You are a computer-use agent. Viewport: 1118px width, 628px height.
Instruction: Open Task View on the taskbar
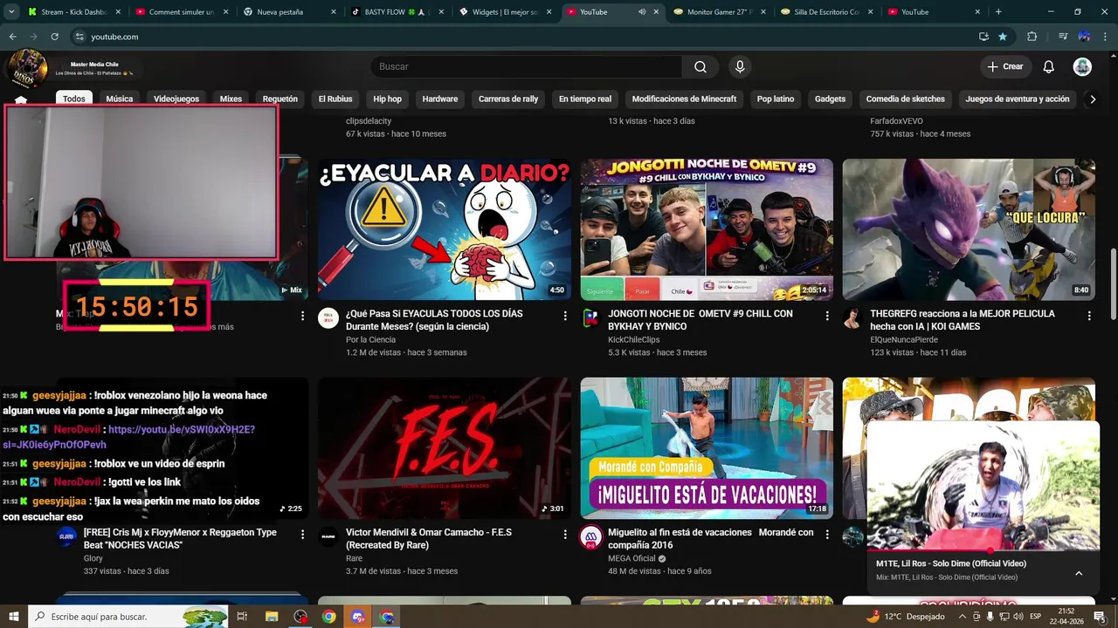click(x=242, y=617)
